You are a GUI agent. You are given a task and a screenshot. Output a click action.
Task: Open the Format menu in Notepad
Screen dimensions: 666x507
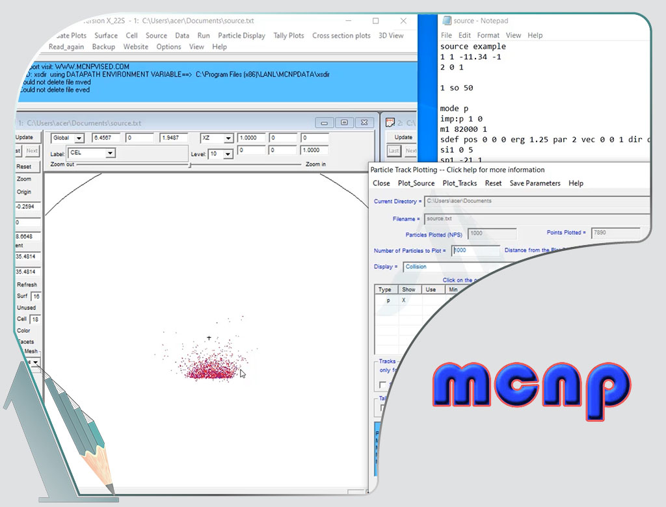pos(488,35)
